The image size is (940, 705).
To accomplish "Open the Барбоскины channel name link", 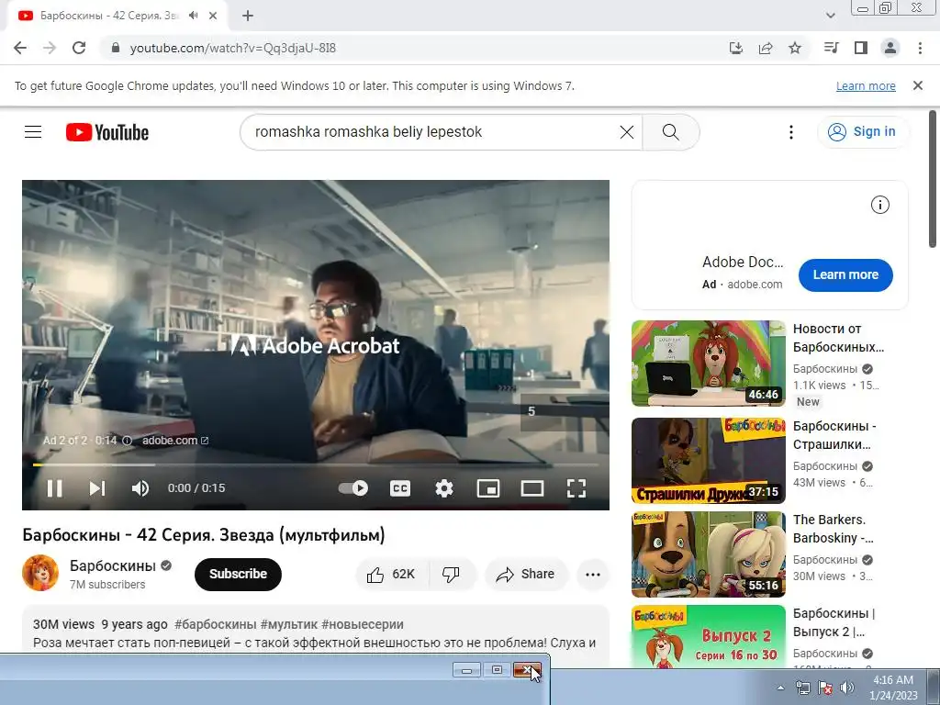I will [113, 565].
